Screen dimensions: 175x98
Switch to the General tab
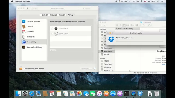pos(45,15)
